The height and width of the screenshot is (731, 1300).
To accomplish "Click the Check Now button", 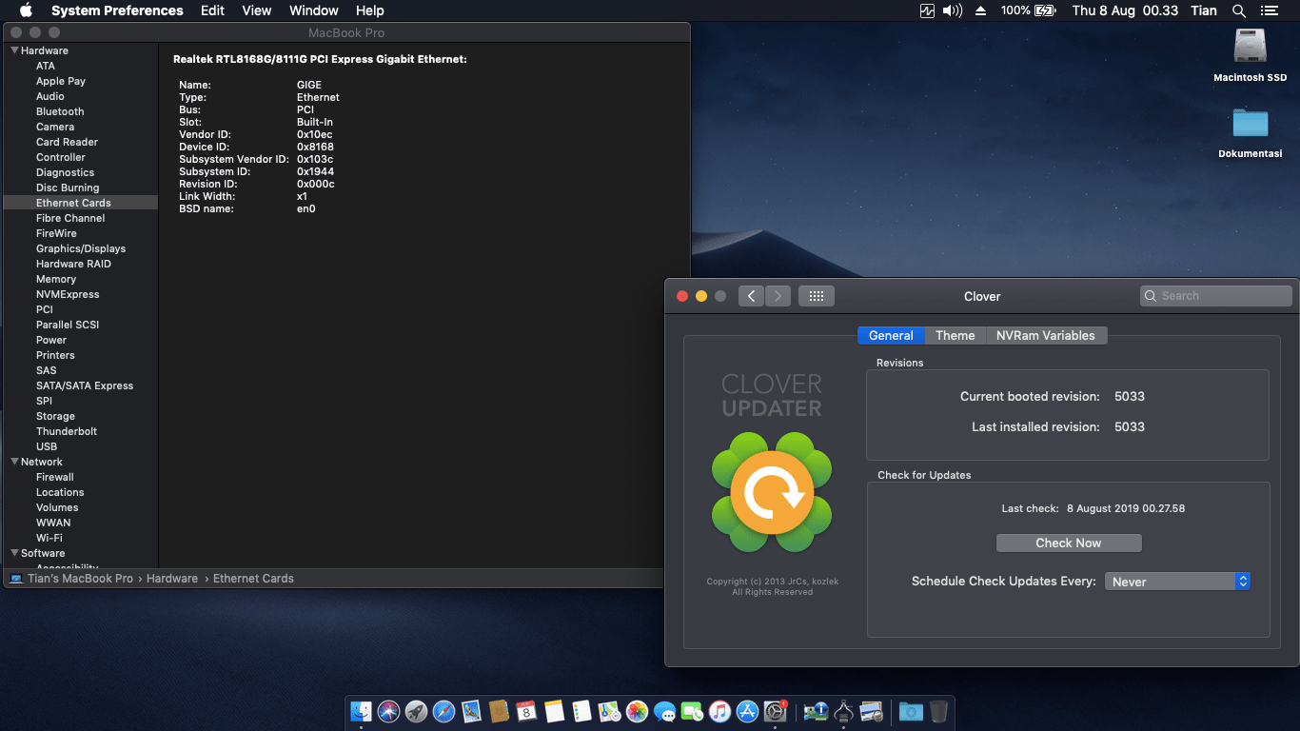I will click(1069, 543).
